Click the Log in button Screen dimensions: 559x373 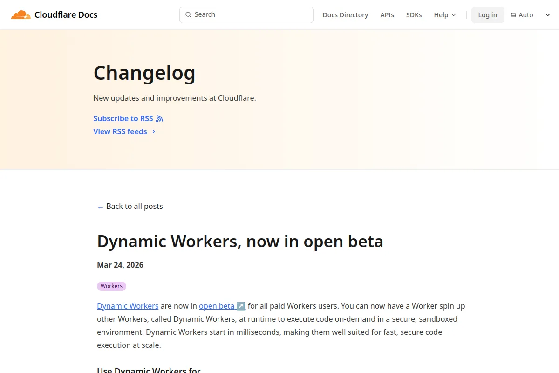tap(488, 15)
